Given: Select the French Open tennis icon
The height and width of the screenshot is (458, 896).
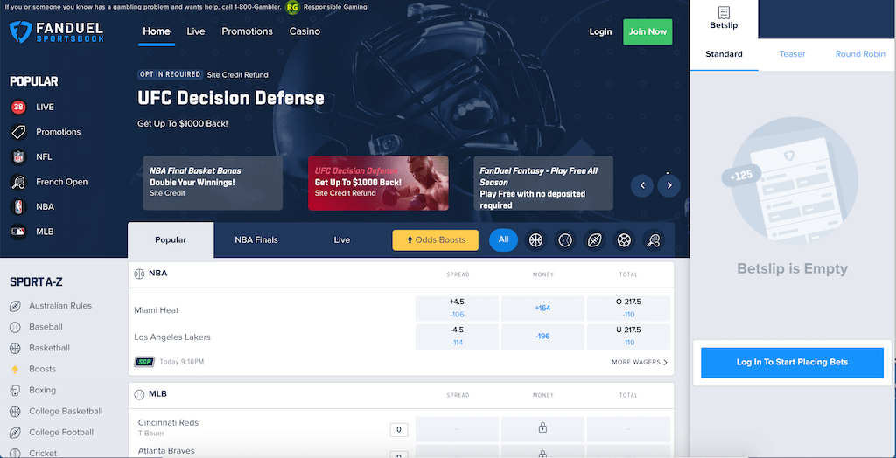Looking at the screenshot, I should tap(18, 182).
